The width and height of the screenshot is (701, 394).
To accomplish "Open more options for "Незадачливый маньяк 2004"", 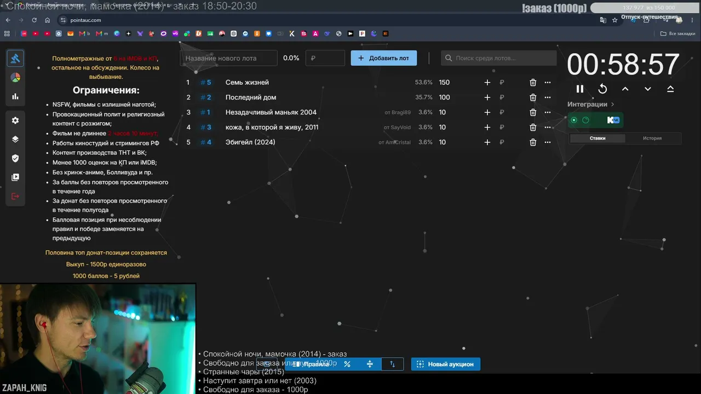I will pos(548,112).
